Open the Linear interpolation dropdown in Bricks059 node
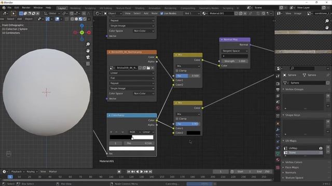The width and height of the screenshot is (332, 186). click(132, 73)
